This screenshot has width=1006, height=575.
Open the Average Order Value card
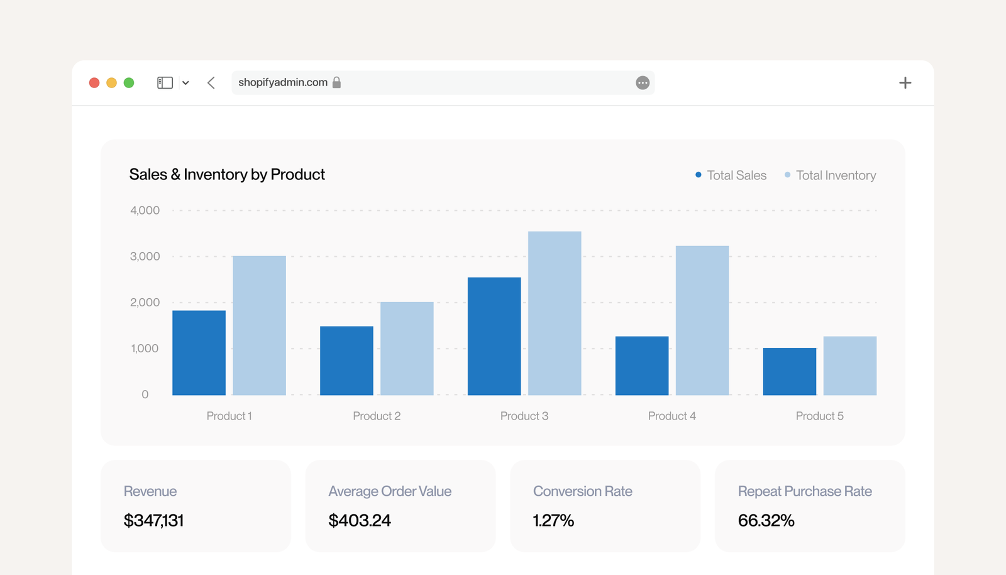[401, 506]
